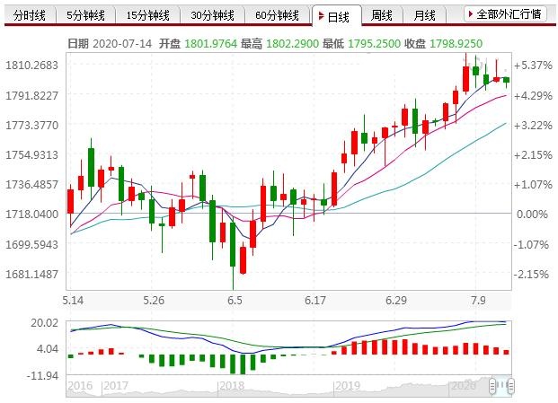Viewport: 558px width, 403px height.
Task: Click the 最低 value 1795.2500
Action: [x=374, y=44]
